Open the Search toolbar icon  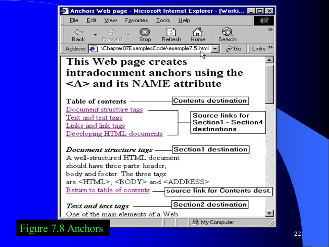[x=227, y=32]
